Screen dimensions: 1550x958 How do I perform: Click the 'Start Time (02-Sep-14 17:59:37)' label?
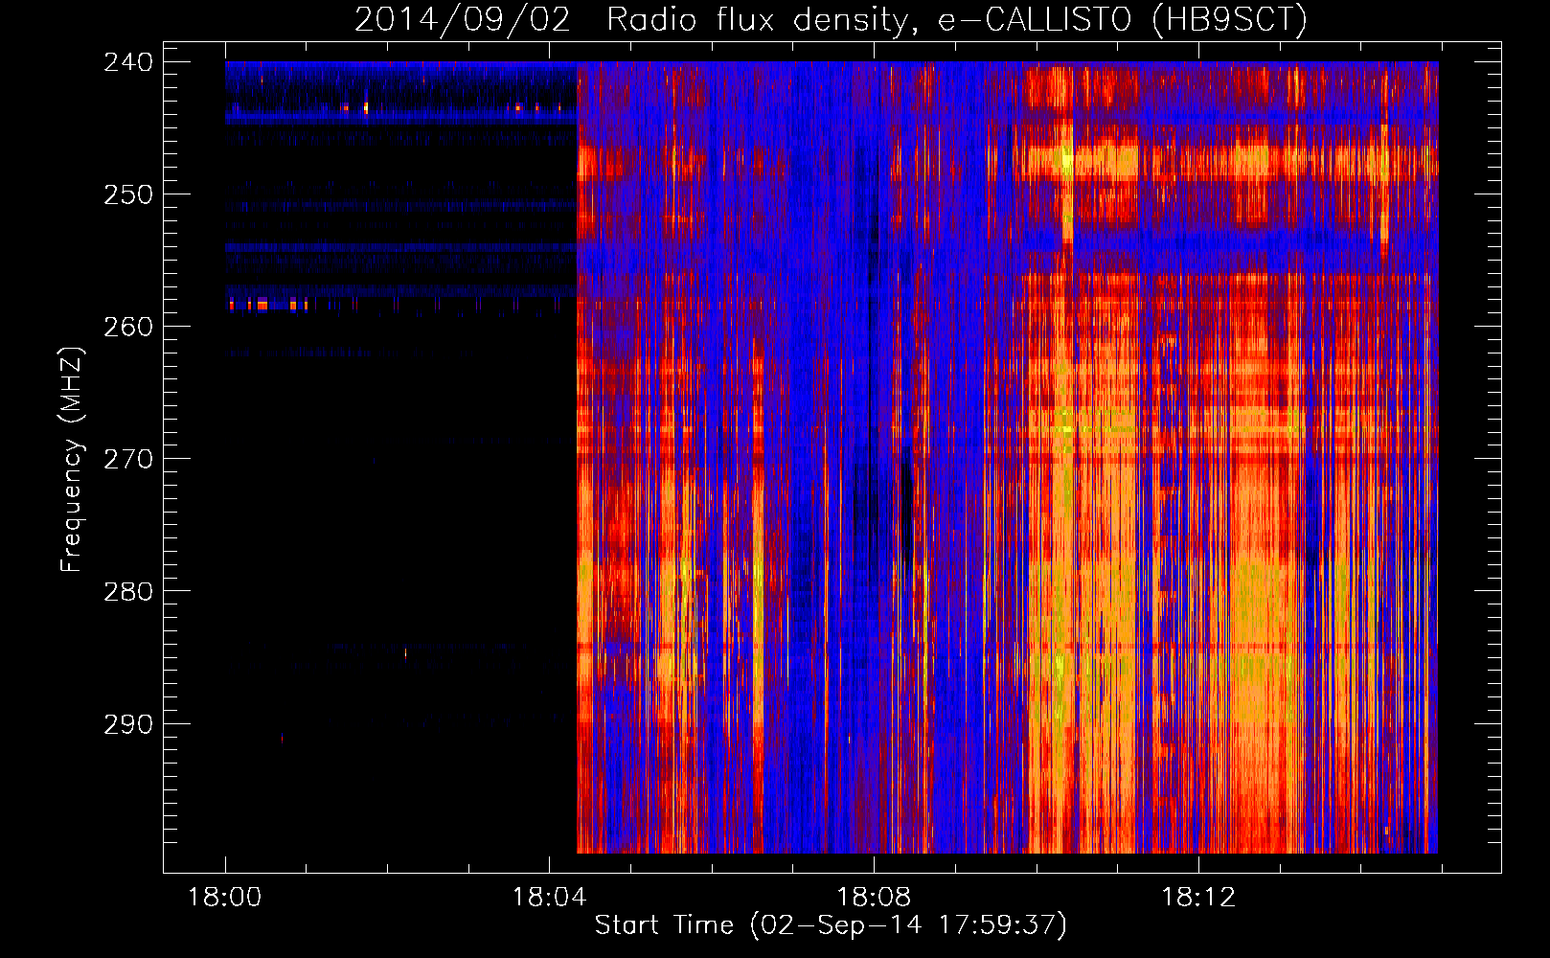point(831,925)
